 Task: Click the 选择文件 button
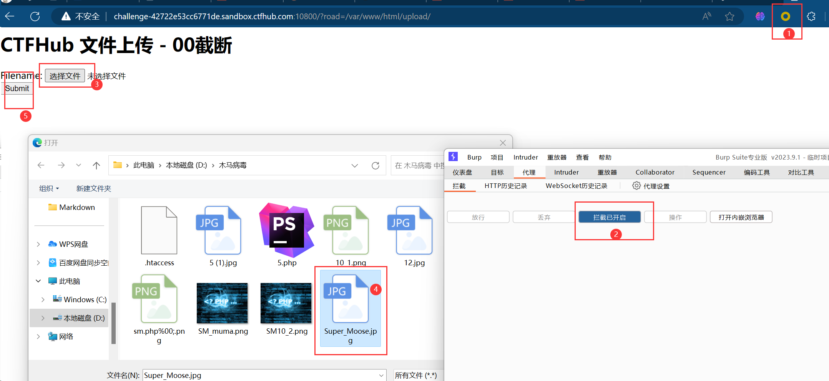[65, 76]
